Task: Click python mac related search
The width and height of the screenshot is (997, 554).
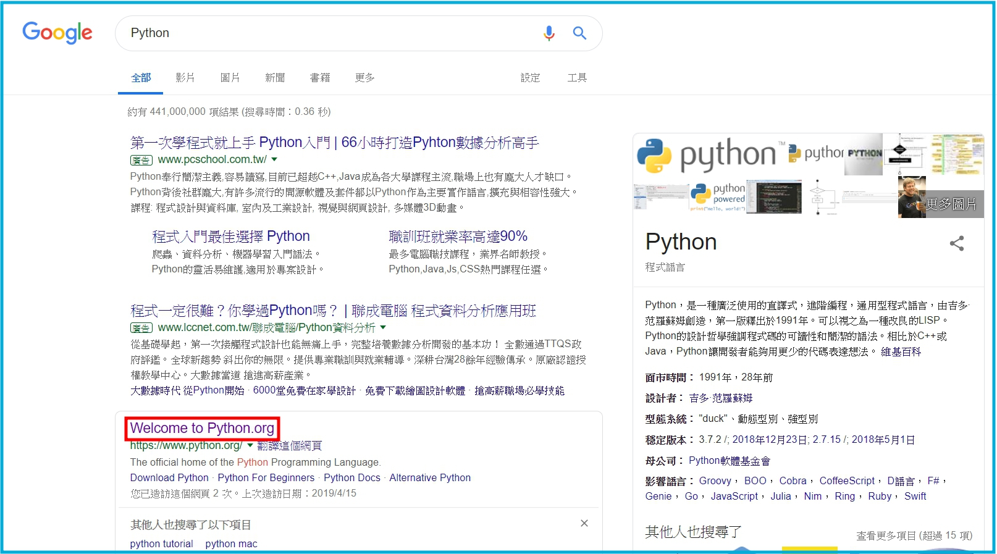Action: (231, 544)
